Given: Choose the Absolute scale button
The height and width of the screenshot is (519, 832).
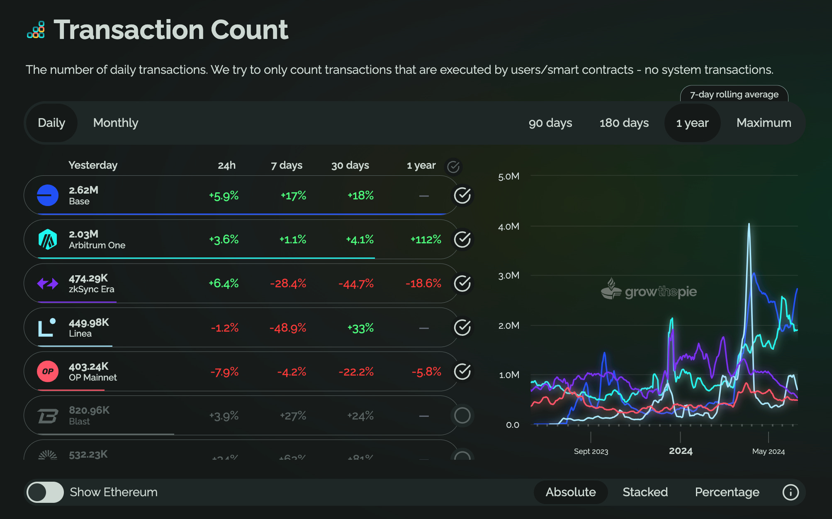Looking at the screenshot, I should 571,492.
